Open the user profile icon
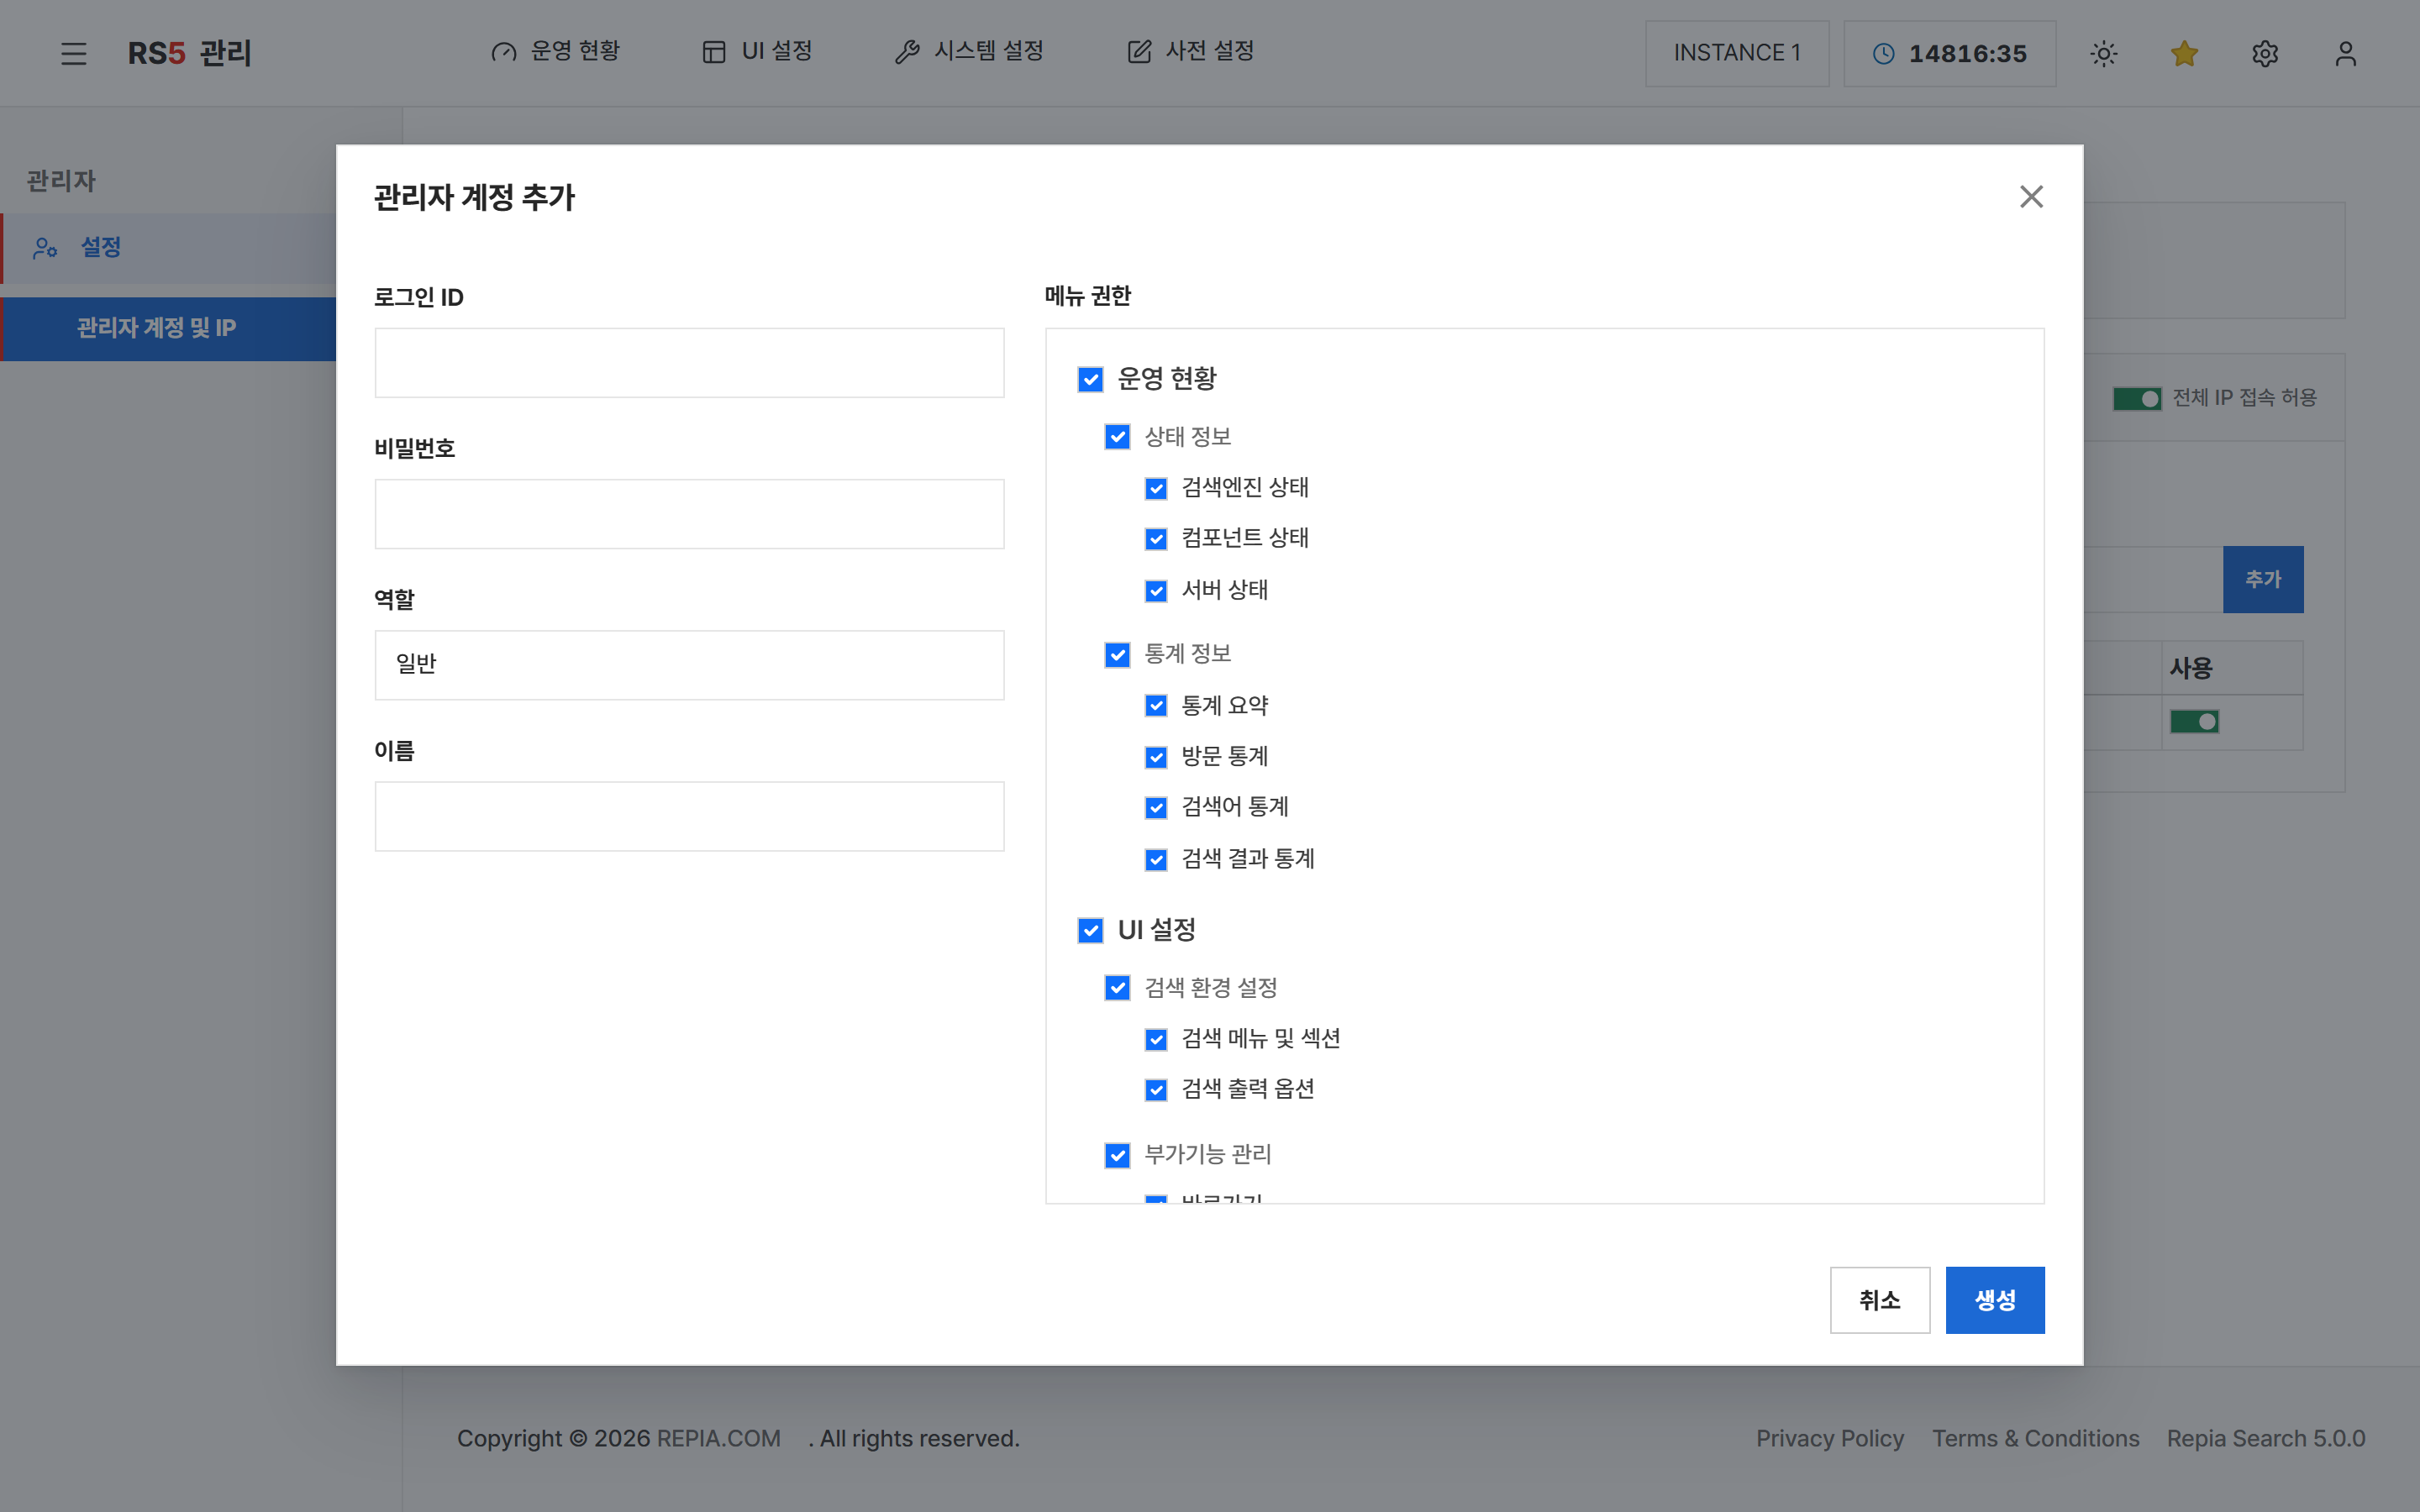2420x1512 pixels. (2346, 53)
